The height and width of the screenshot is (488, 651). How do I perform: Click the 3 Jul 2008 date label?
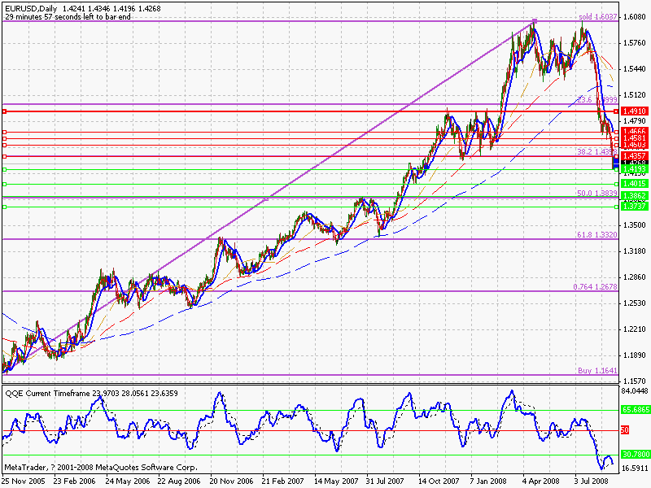[x=592, y=481]
